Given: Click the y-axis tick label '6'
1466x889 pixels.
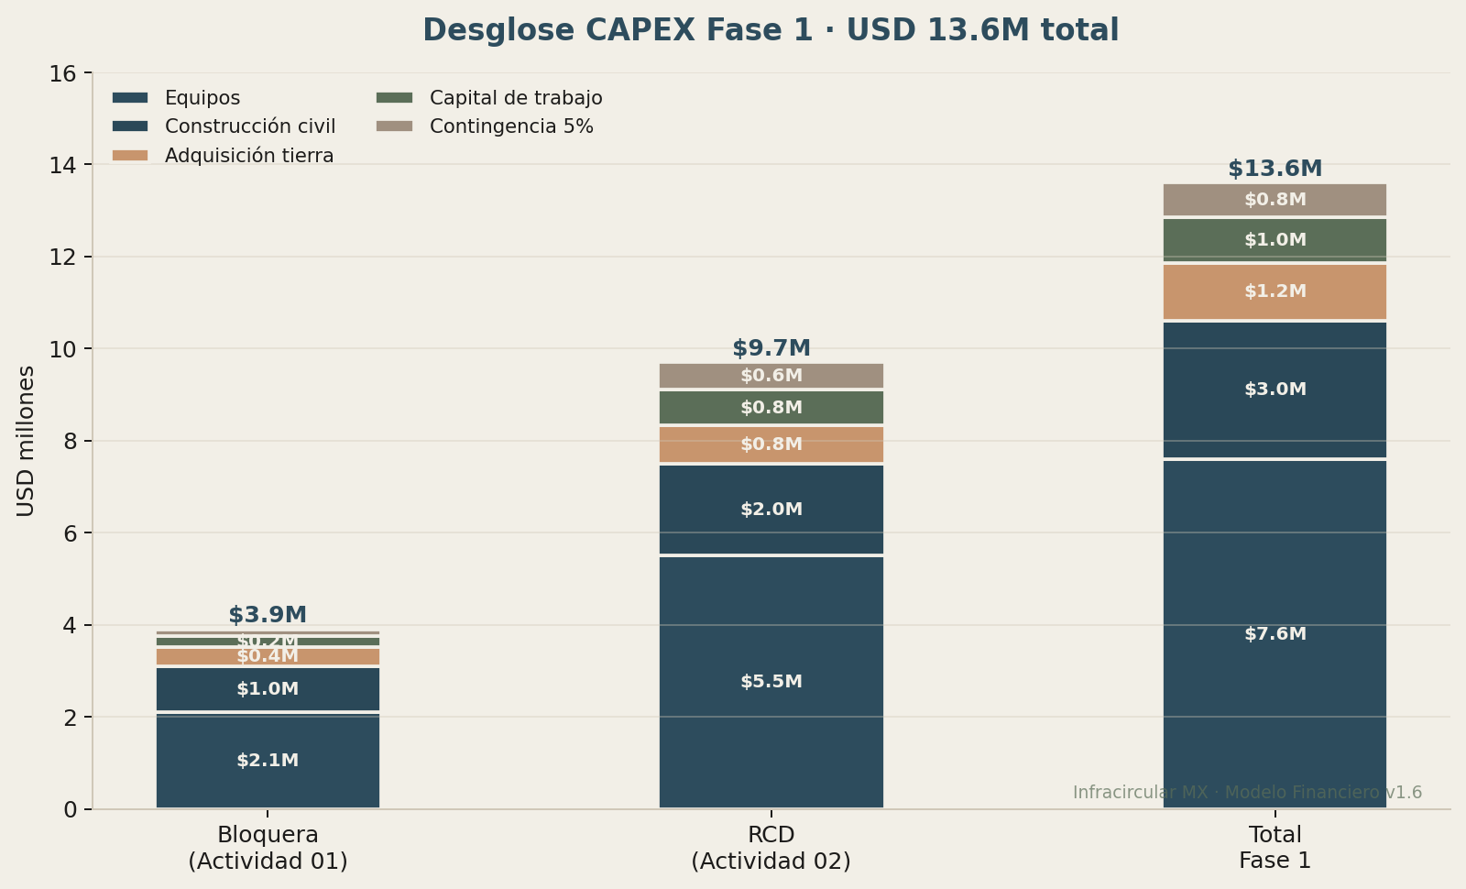Looking at the screenshot, I should click(x=71, y=533).
